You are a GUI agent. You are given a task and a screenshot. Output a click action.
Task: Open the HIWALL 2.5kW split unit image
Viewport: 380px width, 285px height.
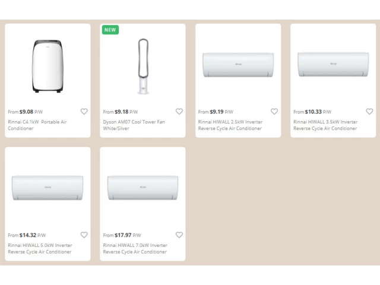(237, 64)
